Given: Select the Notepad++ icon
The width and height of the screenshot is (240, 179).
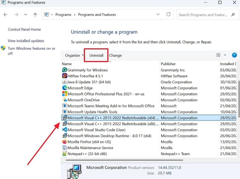Looking at the screenshot, I should pyautogui.click(x=65, y=154).
